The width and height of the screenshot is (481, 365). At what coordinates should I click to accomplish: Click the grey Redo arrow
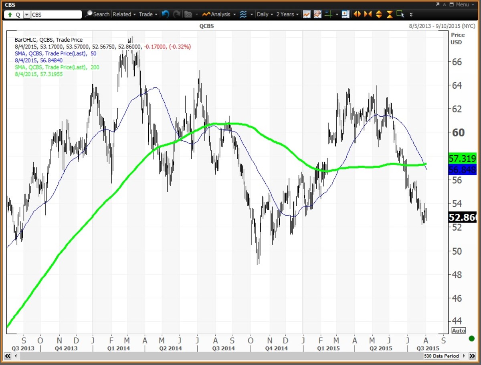pyautogui.click(x=176, y=14)
